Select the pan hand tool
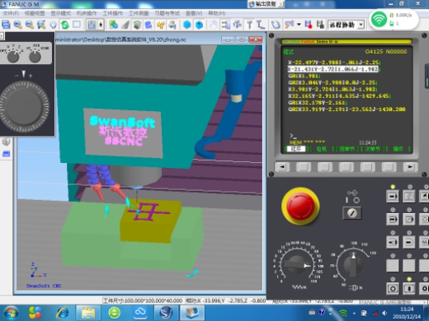This screenshot has width=429, height=321. point(53,25)
